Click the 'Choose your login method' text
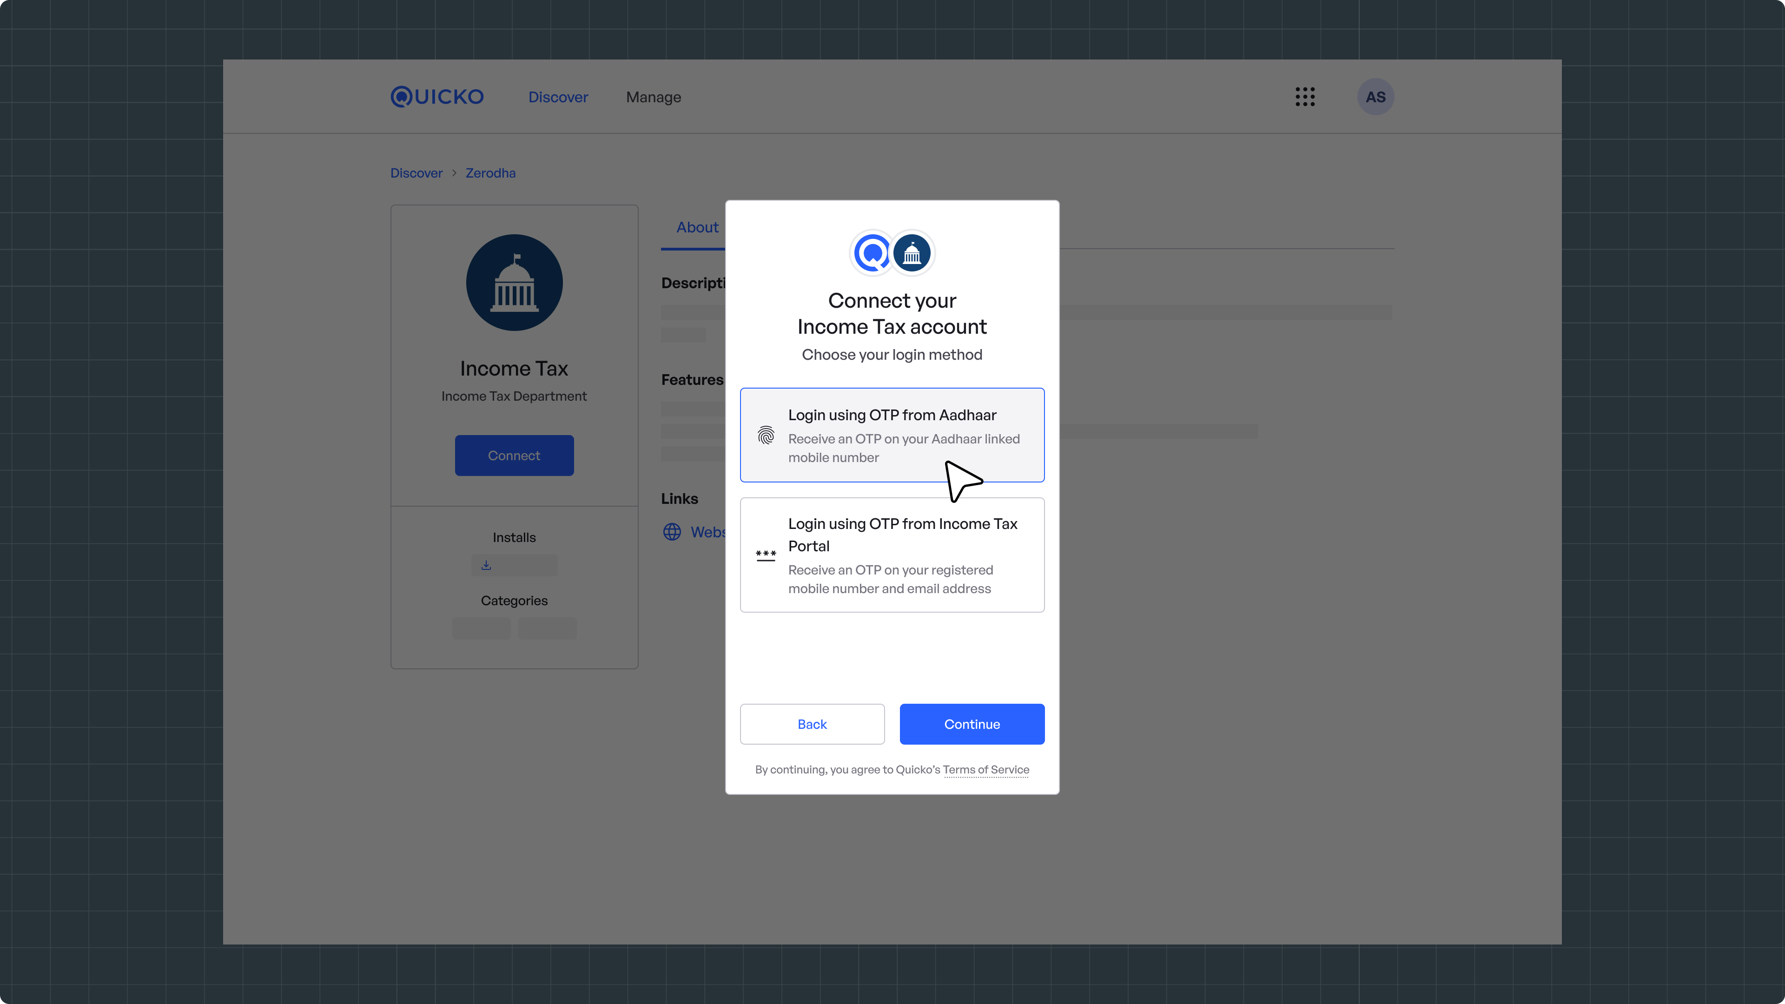This screenshot has width=1785, height=1004. (x=892, y=355)
